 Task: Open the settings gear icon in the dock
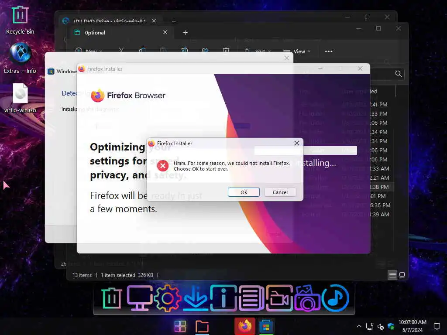167,298
